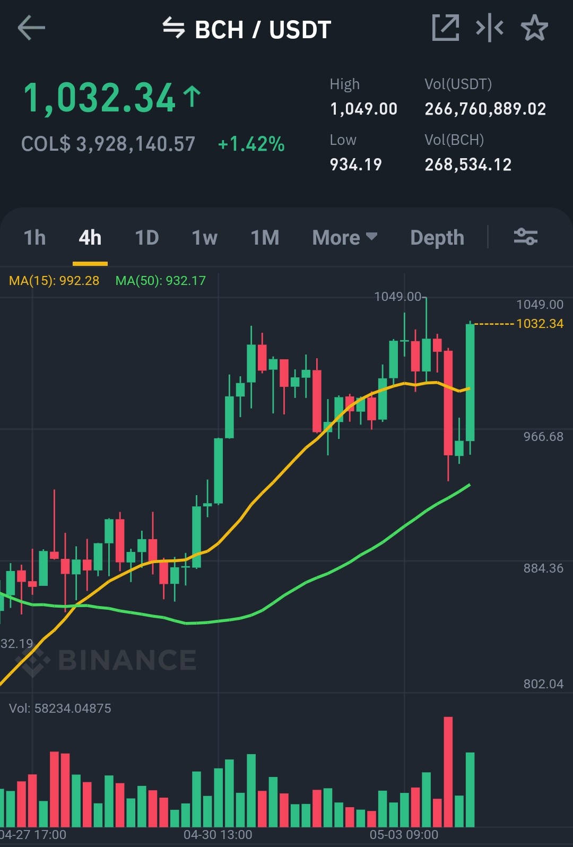573x847 pixels.
Task: Go back using the left arrow
Action: tap(31, 28)
